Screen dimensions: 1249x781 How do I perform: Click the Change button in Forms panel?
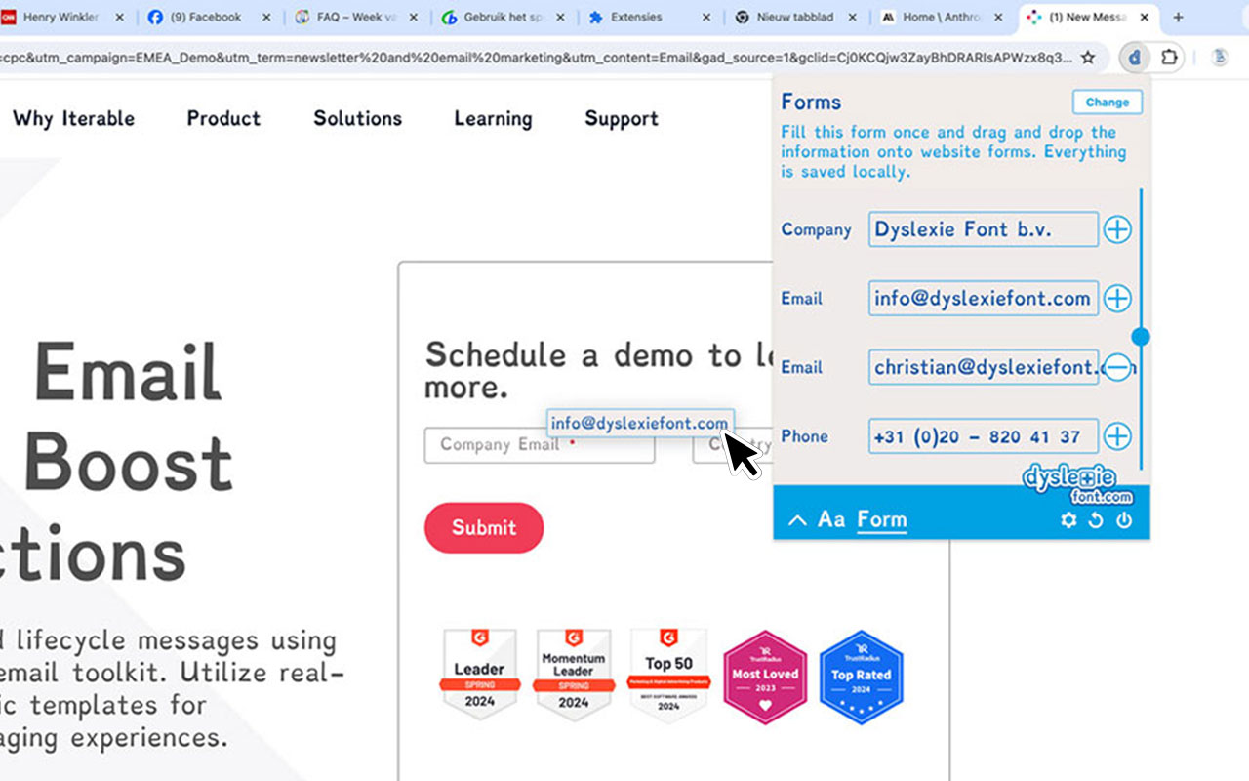pyautogui.click(x=1108, y=102)
